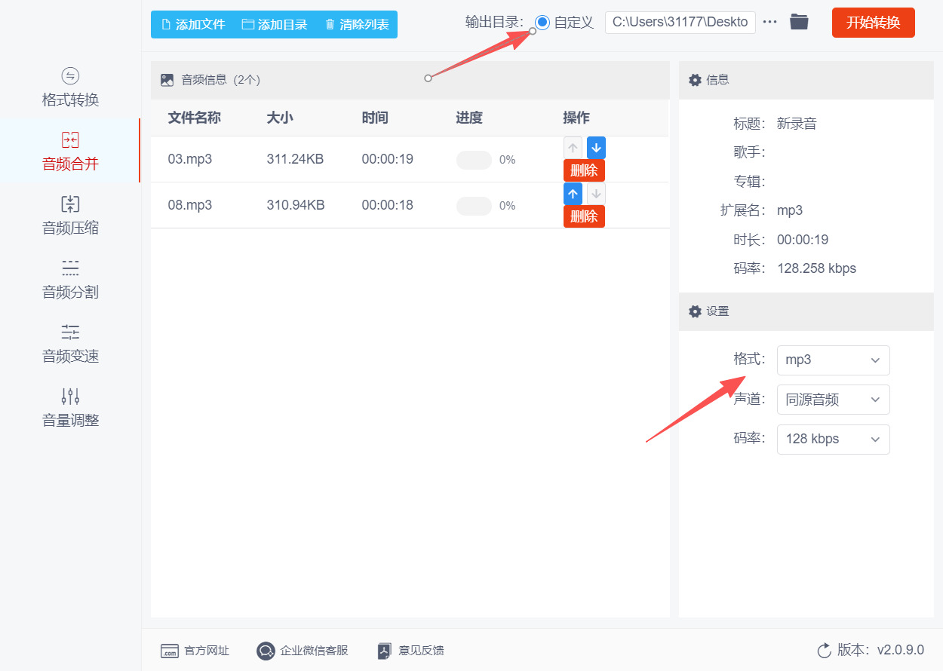Click the disabled up arrow for 03.mp3
This screenshot has width=943, height=671.
click(573, 148)
